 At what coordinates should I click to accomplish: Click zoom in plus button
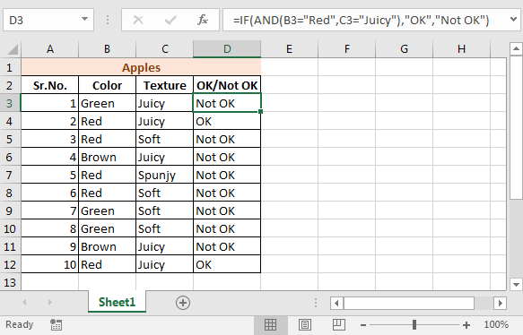466,324
